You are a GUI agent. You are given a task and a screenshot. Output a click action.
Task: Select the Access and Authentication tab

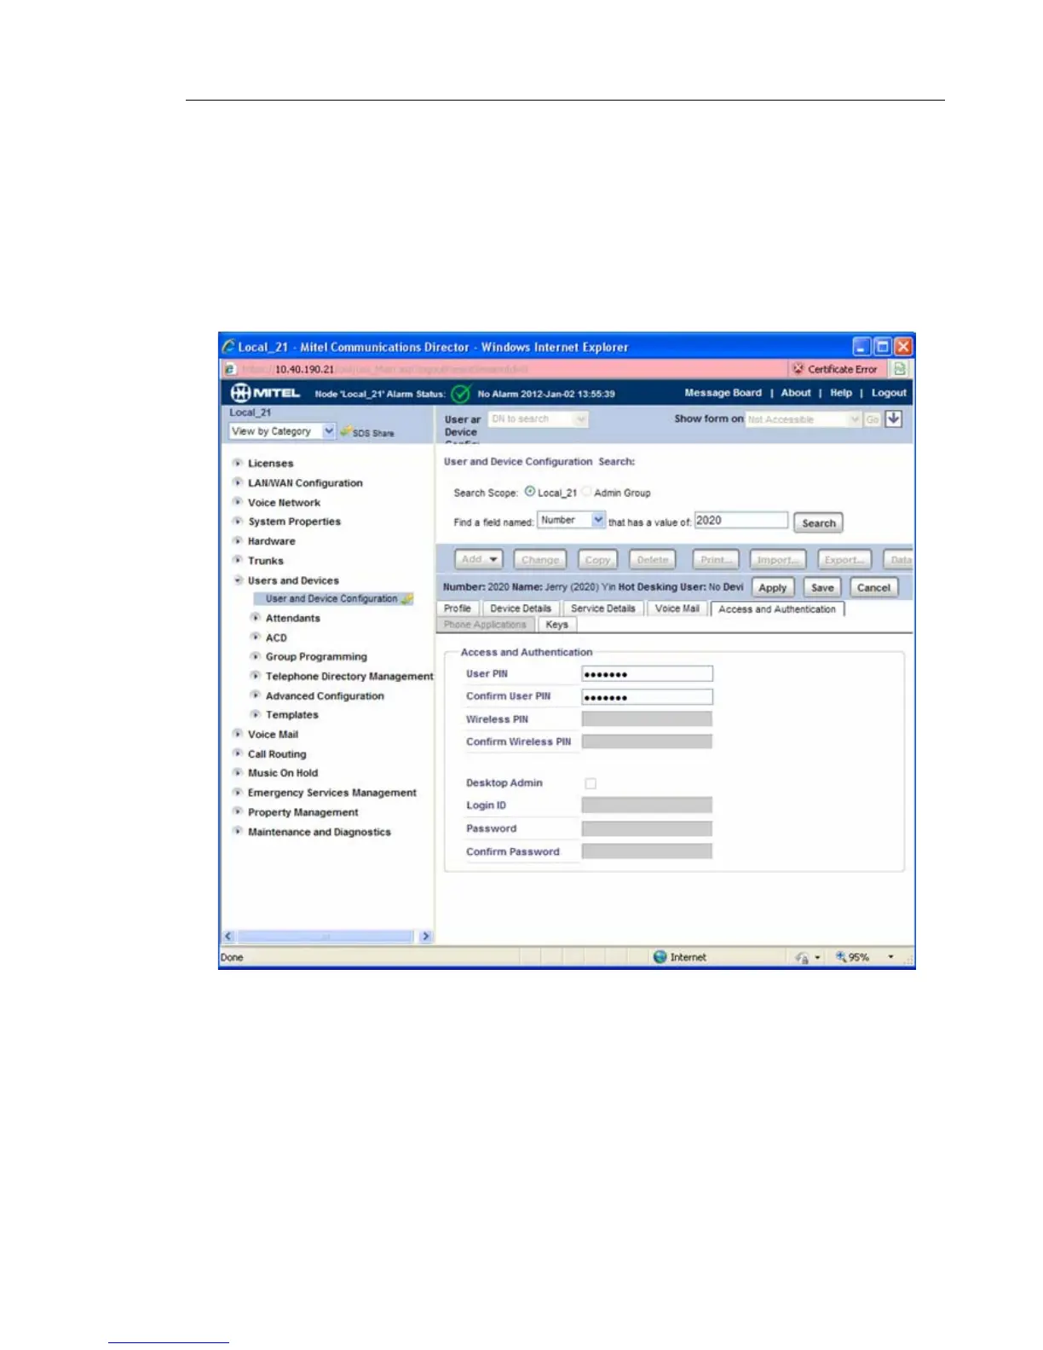coord(777,609)
